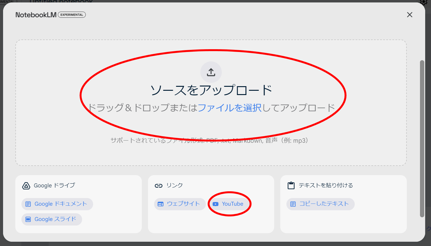The width and height of the screenshot is (431, 246).
Task: Click the Google Drive triangle icon
Action: pyautogui.click(x=26, y=185)
